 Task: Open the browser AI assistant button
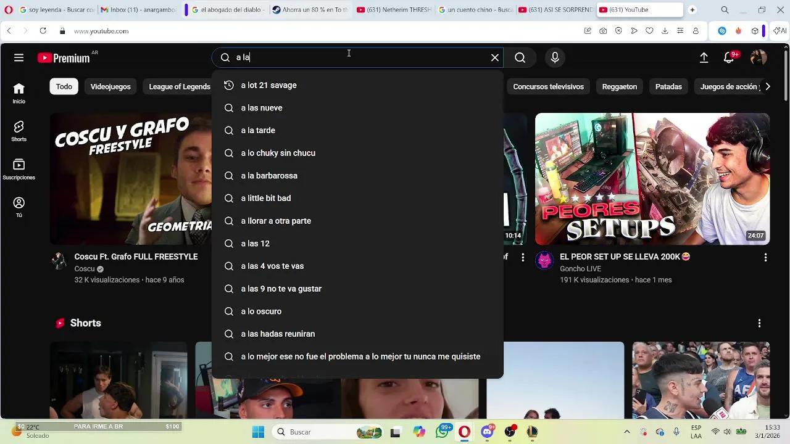780,31
